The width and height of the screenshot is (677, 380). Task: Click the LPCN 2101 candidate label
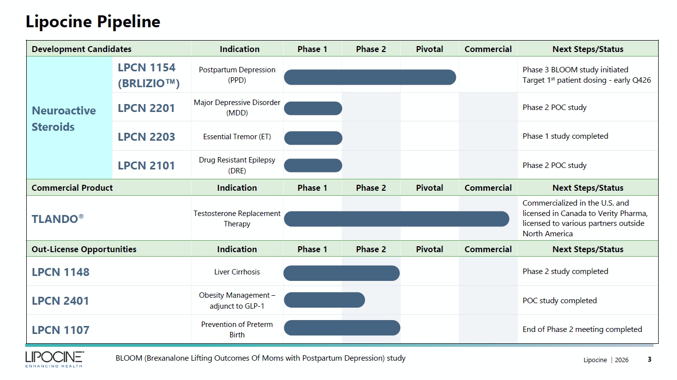146,166
